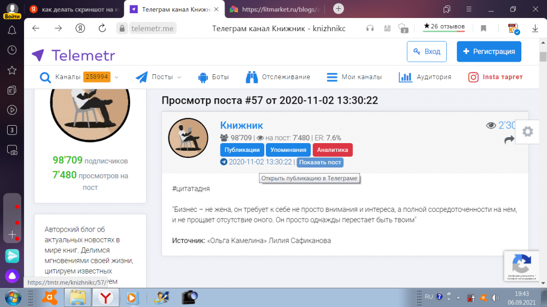The width and height of the screenshot is (547, 307).
Task: Launch screenshot tool in browser sidebar
Action: click(12, 150)
